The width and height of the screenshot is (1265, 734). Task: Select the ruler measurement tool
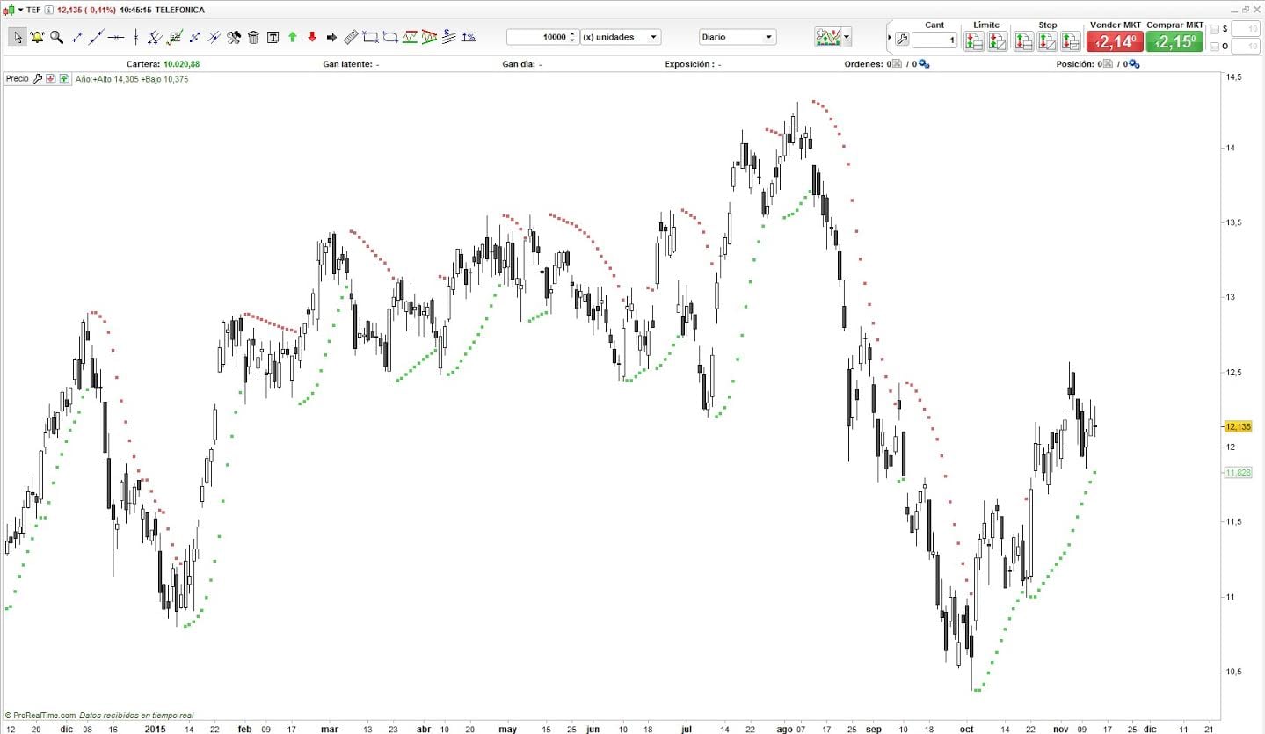point(351,36)
